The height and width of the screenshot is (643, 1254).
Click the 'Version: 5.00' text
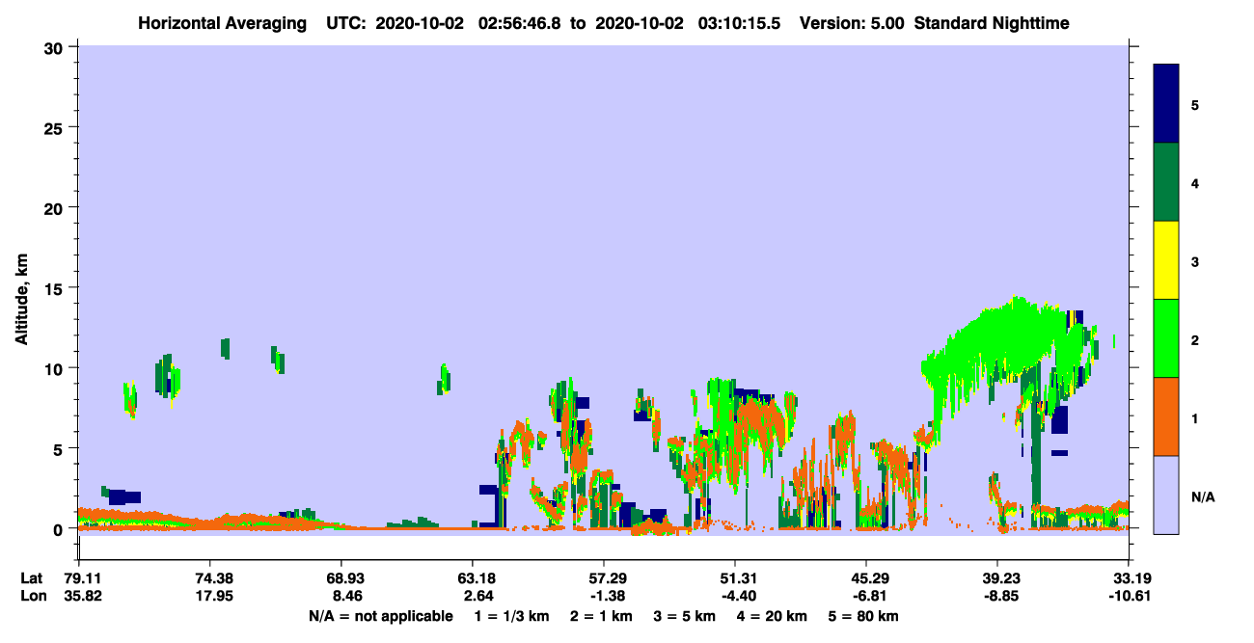[x=852, y=22]
